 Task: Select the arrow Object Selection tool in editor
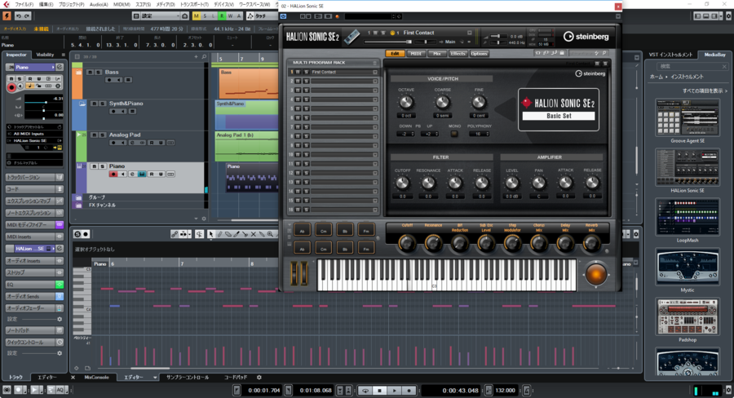pyautogui.click(x=211, y=234)
